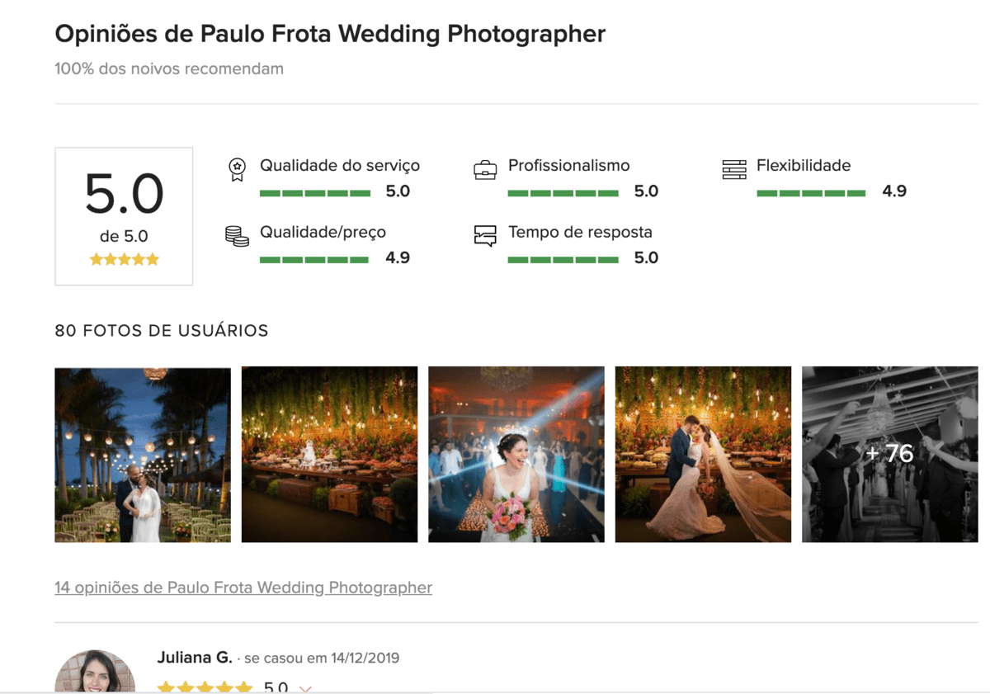Click the Tempo de resposta rating bar

[563, 260]
